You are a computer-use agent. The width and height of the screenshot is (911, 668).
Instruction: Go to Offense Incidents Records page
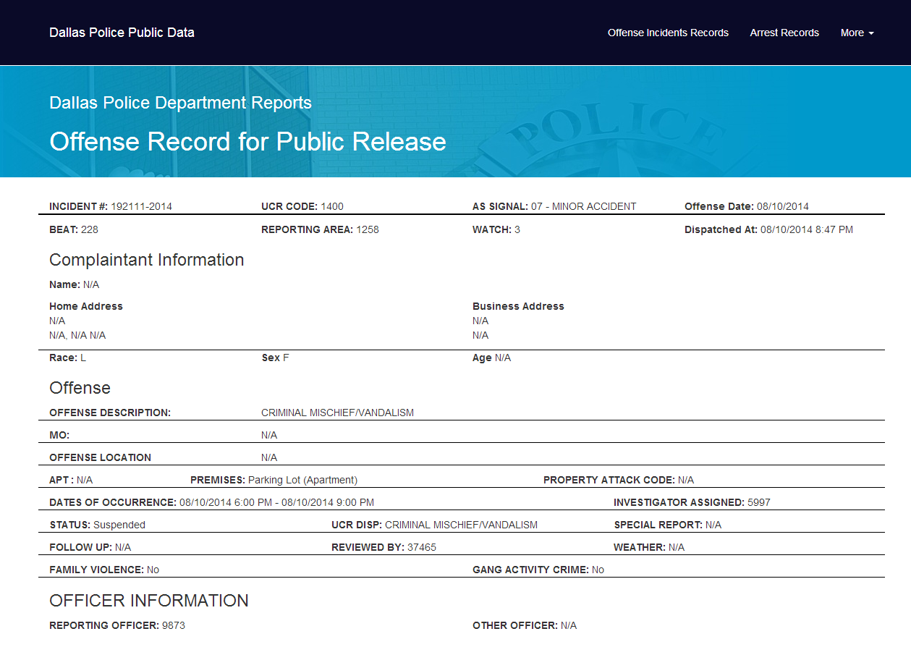point(668,33)
